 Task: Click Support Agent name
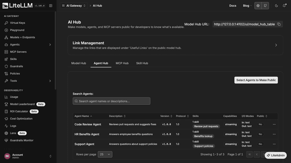coord(84,144)
